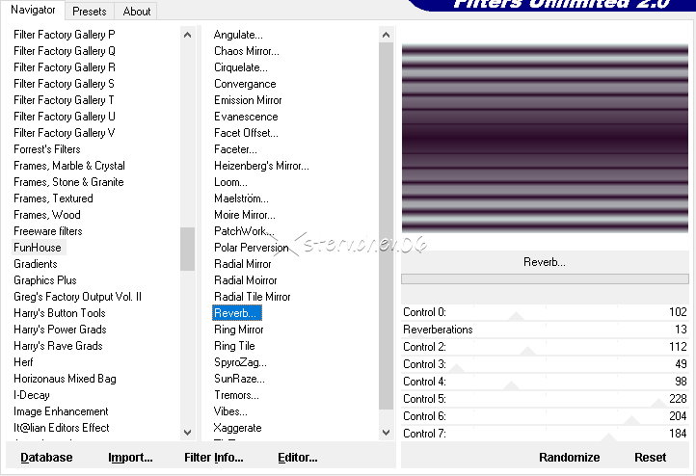Choose Harry's Button Tools category
Image resolution: width=696 pixels, height=476 pixels.
(x=60, y=313)
